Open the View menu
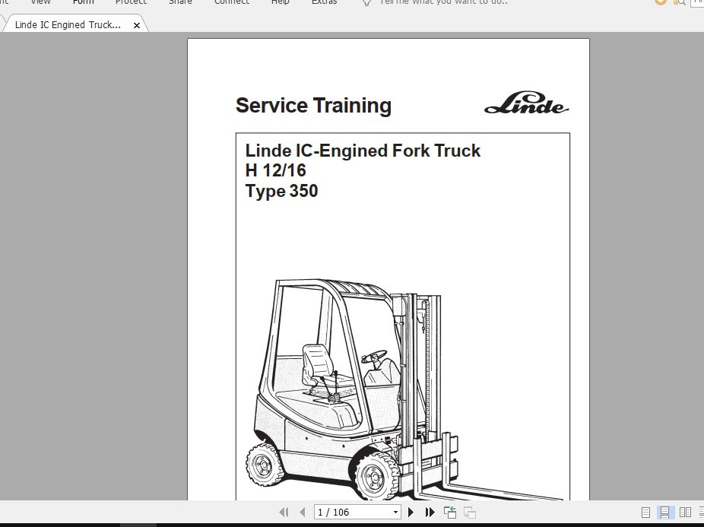The image size is (704, 527). coord(40,2)
